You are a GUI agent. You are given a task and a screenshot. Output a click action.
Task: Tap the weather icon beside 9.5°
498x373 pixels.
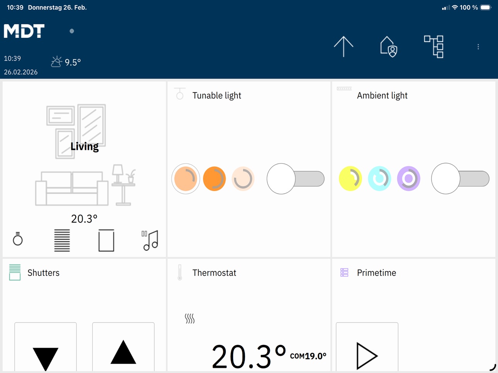pos(56,62)
